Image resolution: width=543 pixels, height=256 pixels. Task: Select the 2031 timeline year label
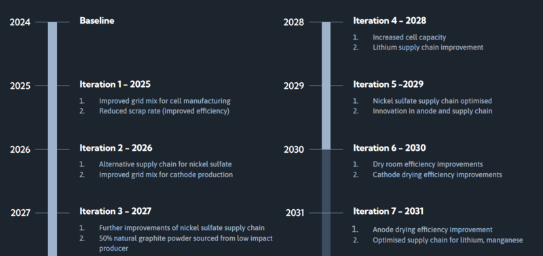(295, 213)
